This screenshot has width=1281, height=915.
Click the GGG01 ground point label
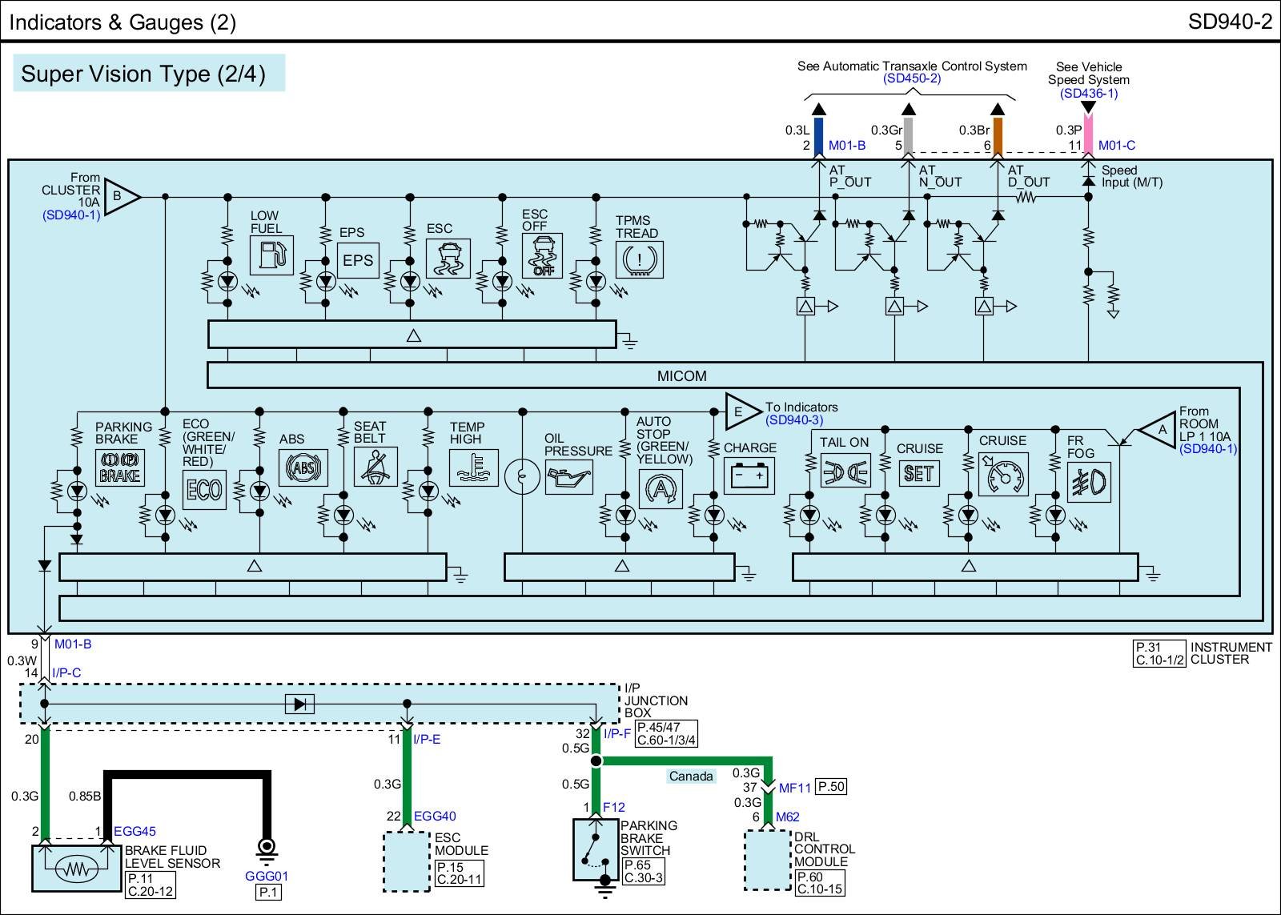click(x=267, y=876)
